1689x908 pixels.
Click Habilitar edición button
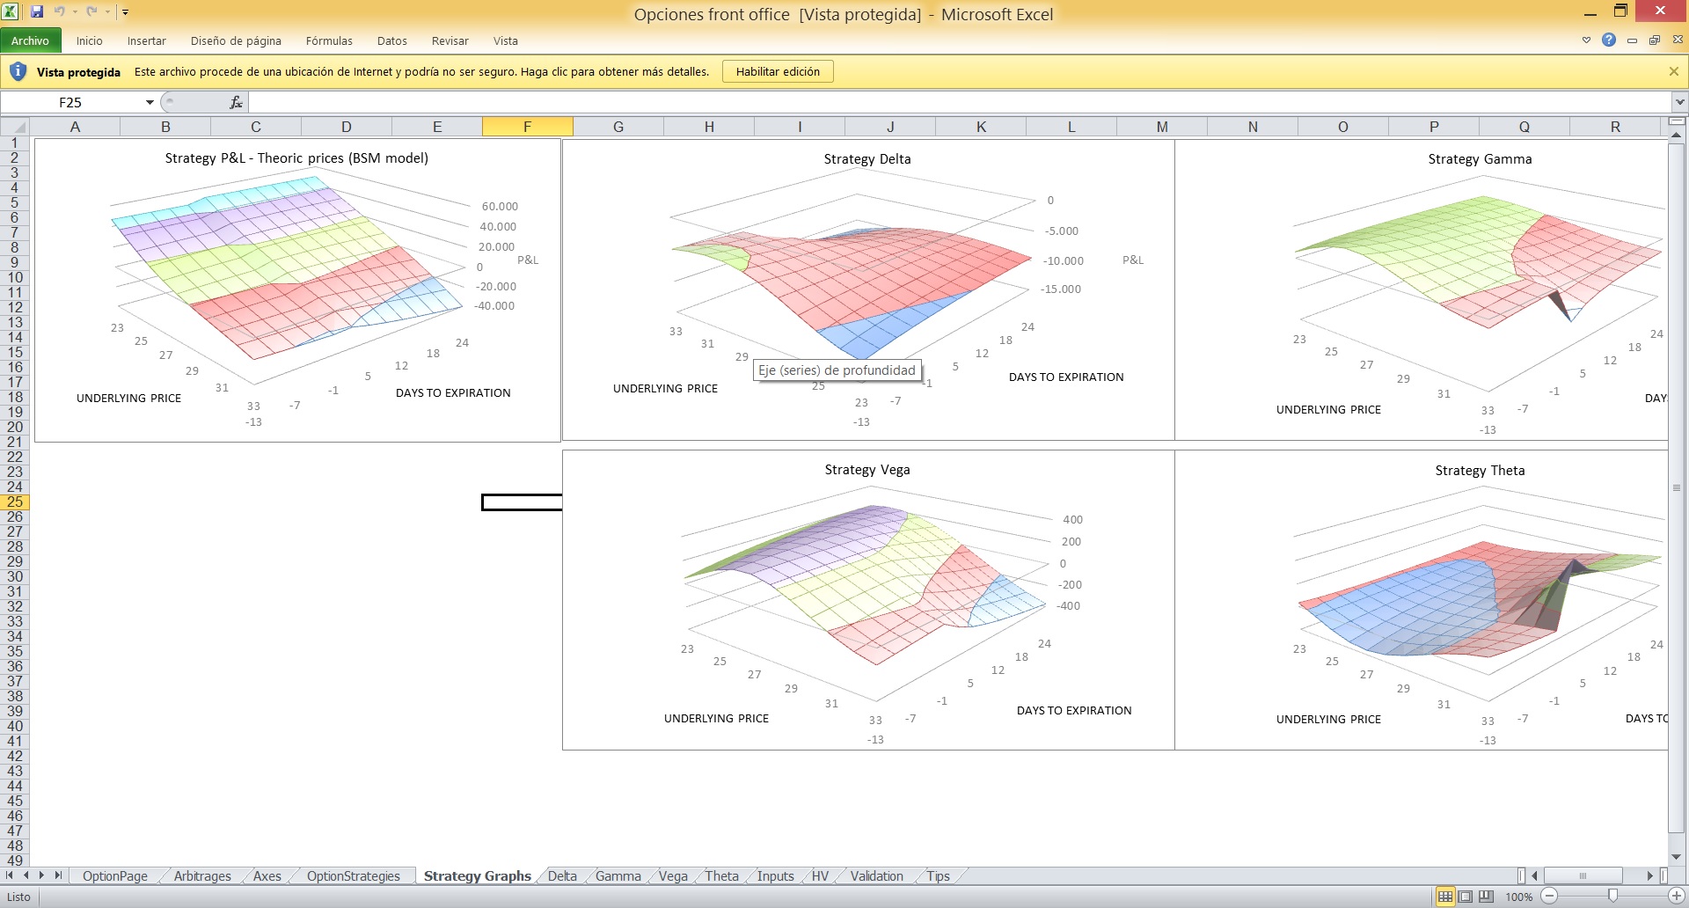(778, 71)
